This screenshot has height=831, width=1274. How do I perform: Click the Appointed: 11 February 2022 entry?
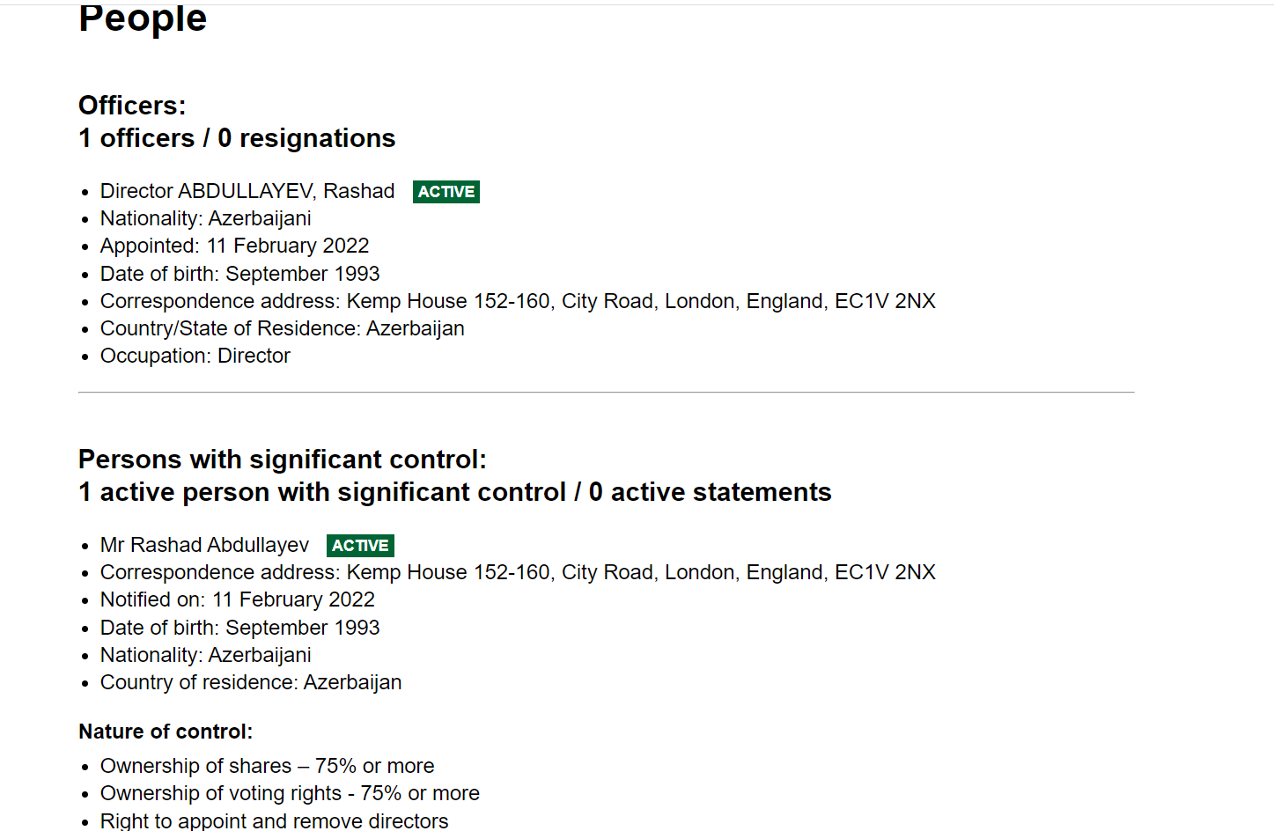(234, 246)
